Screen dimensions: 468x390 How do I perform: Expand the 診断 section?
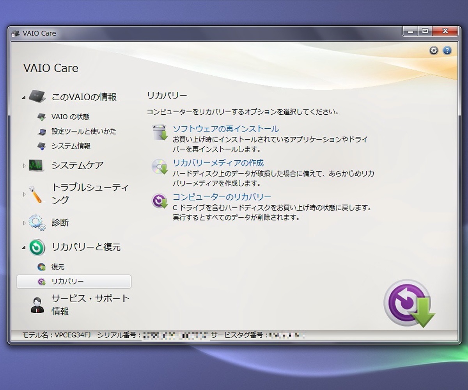(x=24, y=223)
